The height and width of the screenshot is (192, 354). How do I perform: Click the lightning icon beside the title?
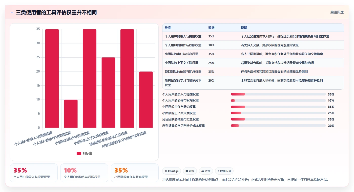point(12,13)
